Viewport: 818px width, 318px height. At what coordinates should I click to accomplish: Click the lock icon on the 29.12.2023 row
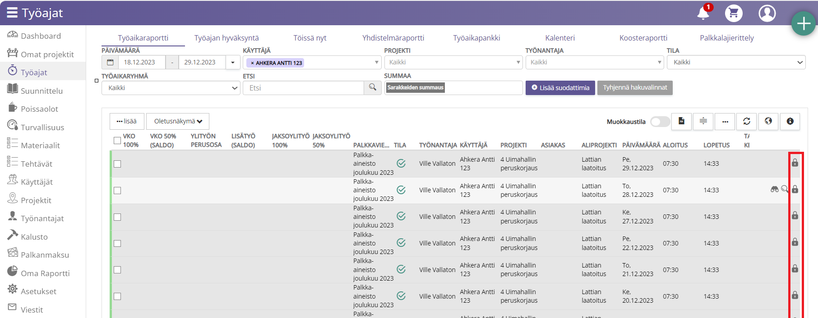[x=795, y=163]
